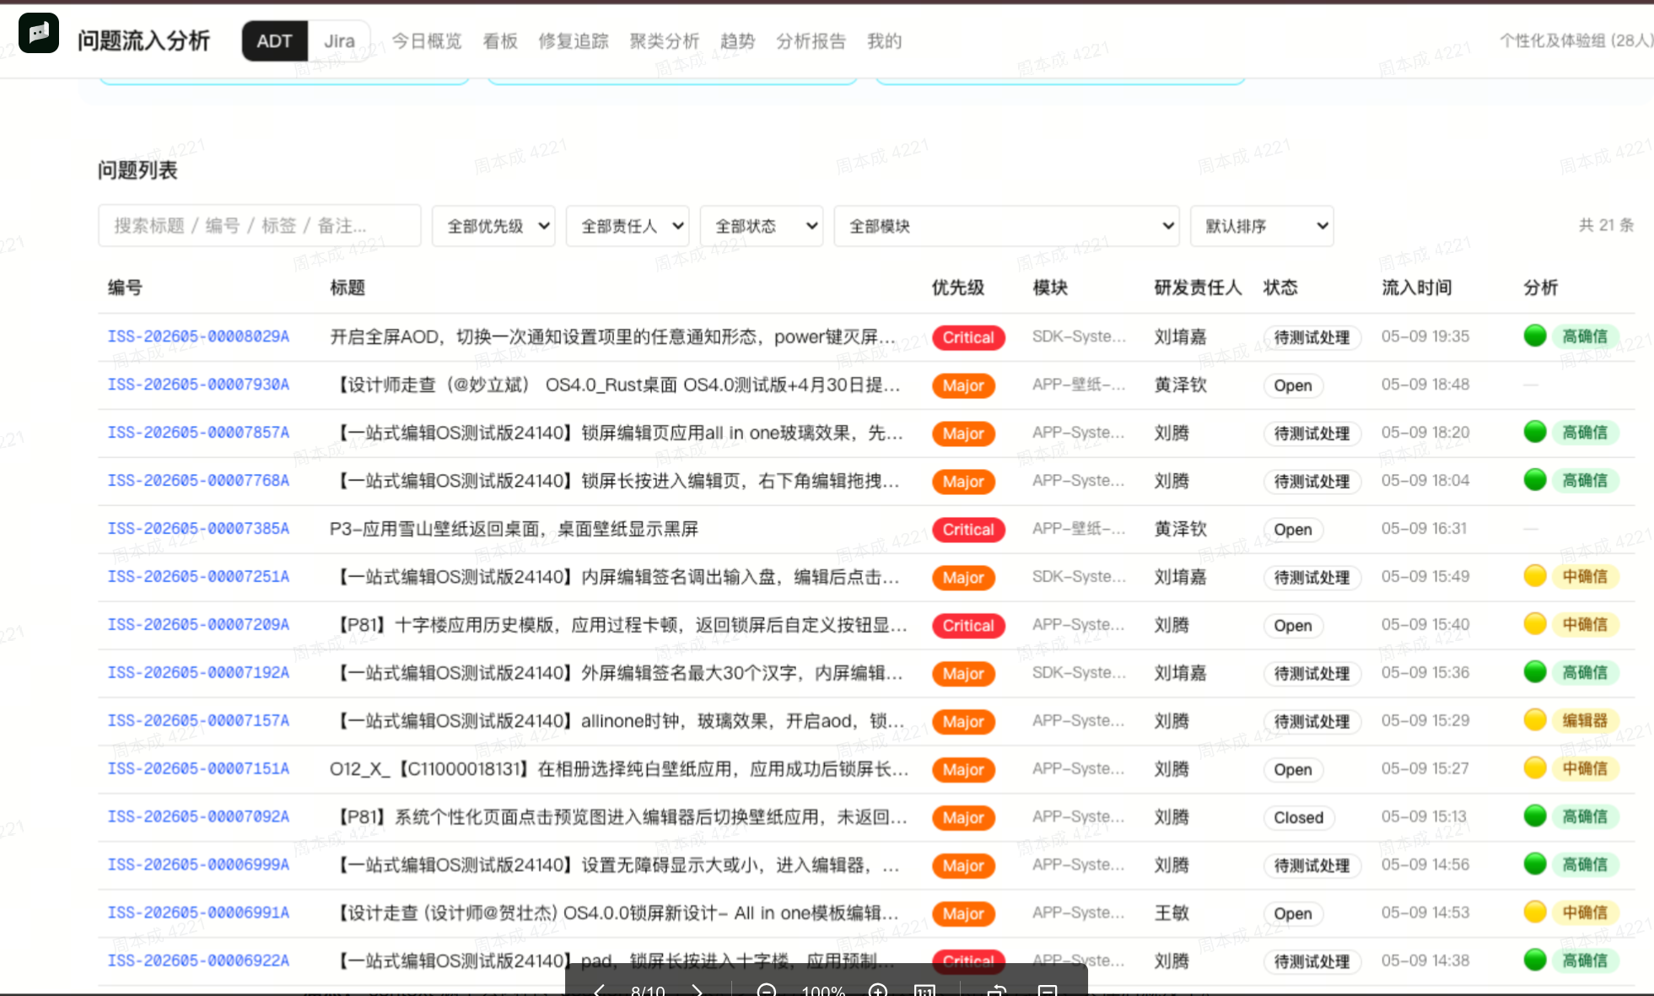This screenshot has width=1654, height=996.
Task: Open issue link ISS-202605-00006922A
Action: (x=198, y=961)
